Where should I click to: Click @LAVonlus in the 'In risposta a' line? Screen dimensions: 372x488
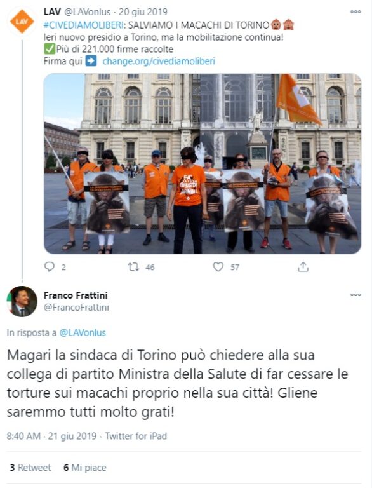click(x=83, y=332)
